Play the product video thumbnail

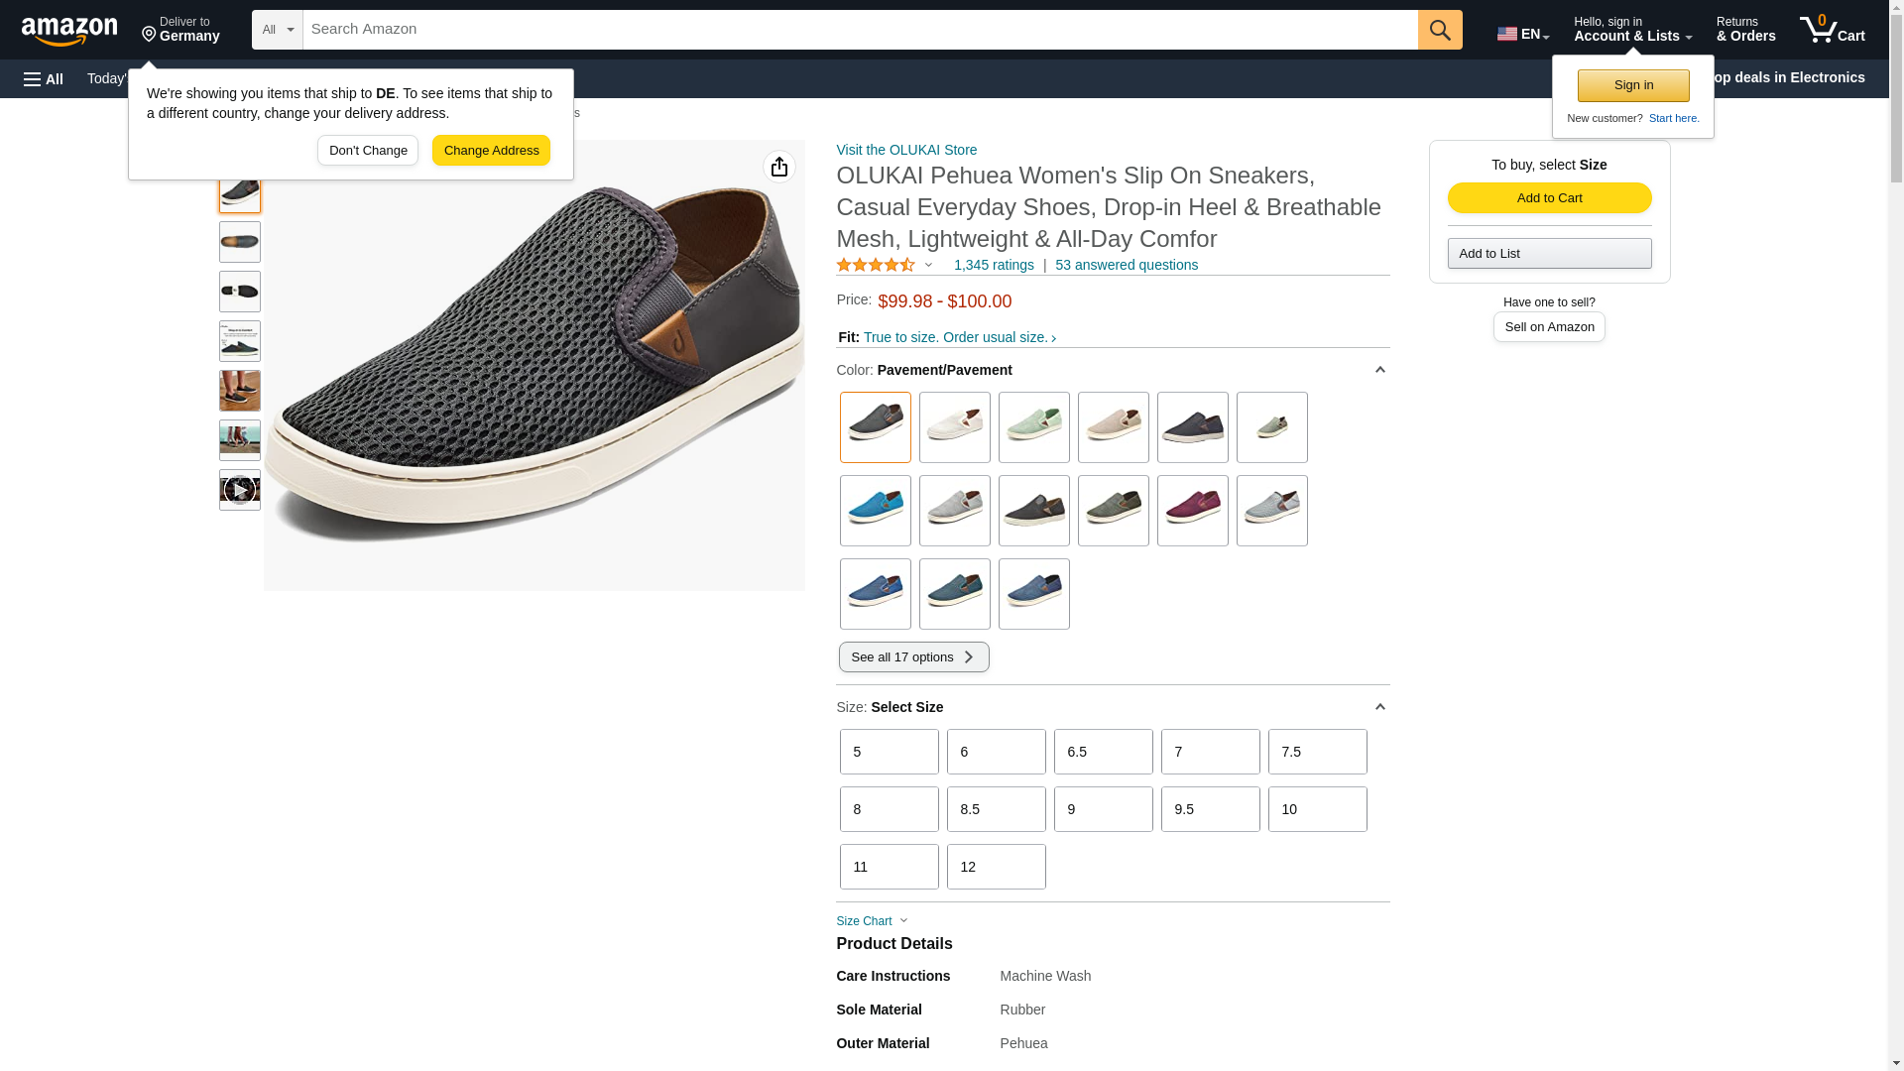click(x=239, y=490)
